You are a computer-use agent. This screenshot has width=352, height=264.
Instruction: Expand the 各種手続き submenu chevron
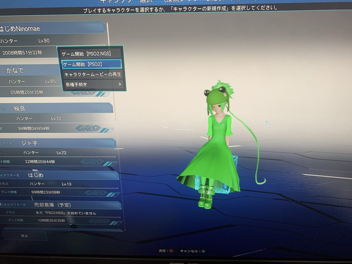tap(120, 84)
